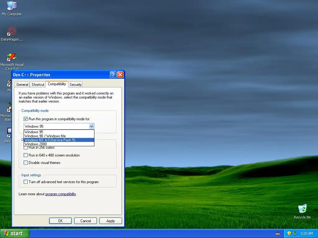Switch to the General tab
Image resolution: width=318 pixels, height=238 pixels.
pyautogui.click(x=22, y=85)
